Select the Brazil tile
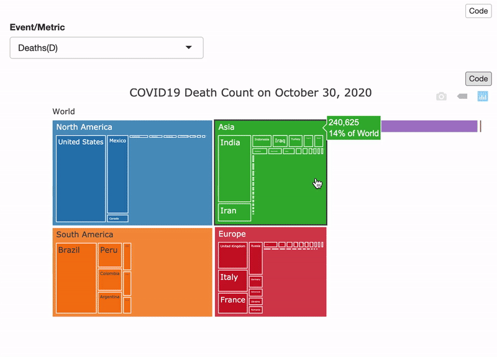 (76, 279)
